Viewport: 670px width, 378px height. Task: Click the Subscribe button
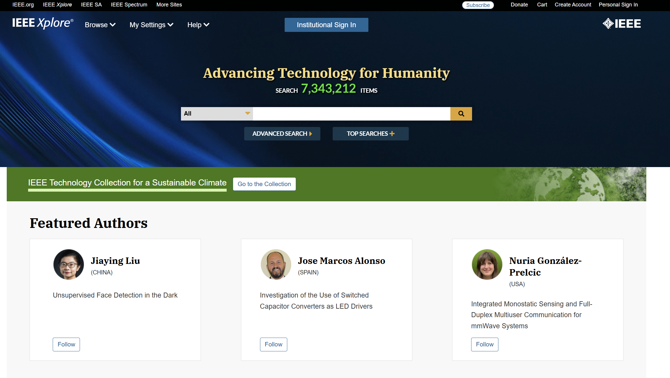pyautogui.click(x=478, y=5)
